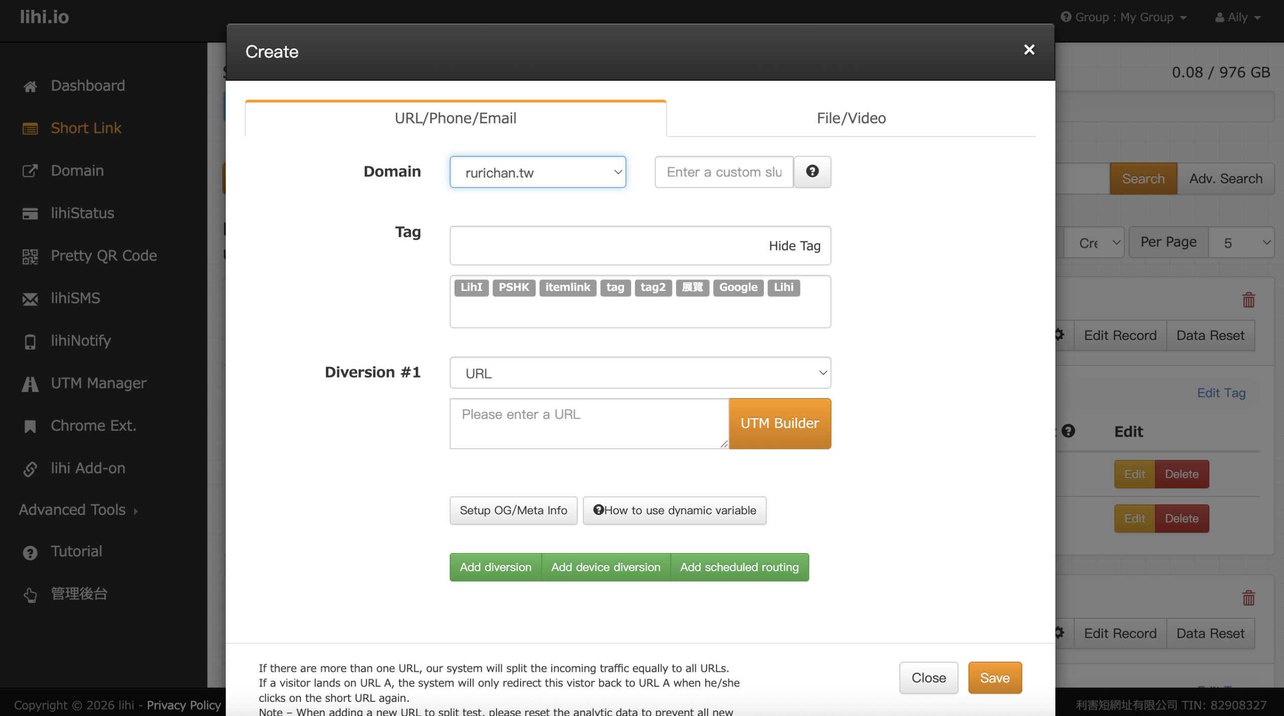Toggle the Hide Tag option

click(794, 246)
